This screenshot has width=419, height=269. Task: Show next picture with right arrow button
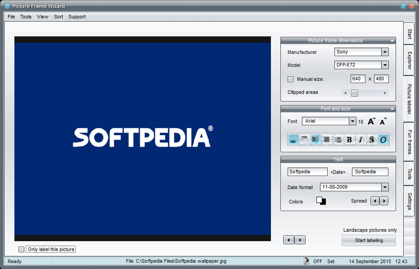tap(300, 240)
